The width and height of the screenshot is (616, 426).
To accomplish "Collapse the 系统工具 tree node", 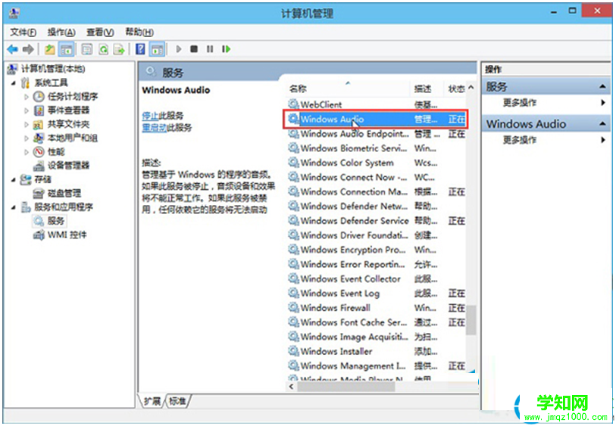I will 14,83.
